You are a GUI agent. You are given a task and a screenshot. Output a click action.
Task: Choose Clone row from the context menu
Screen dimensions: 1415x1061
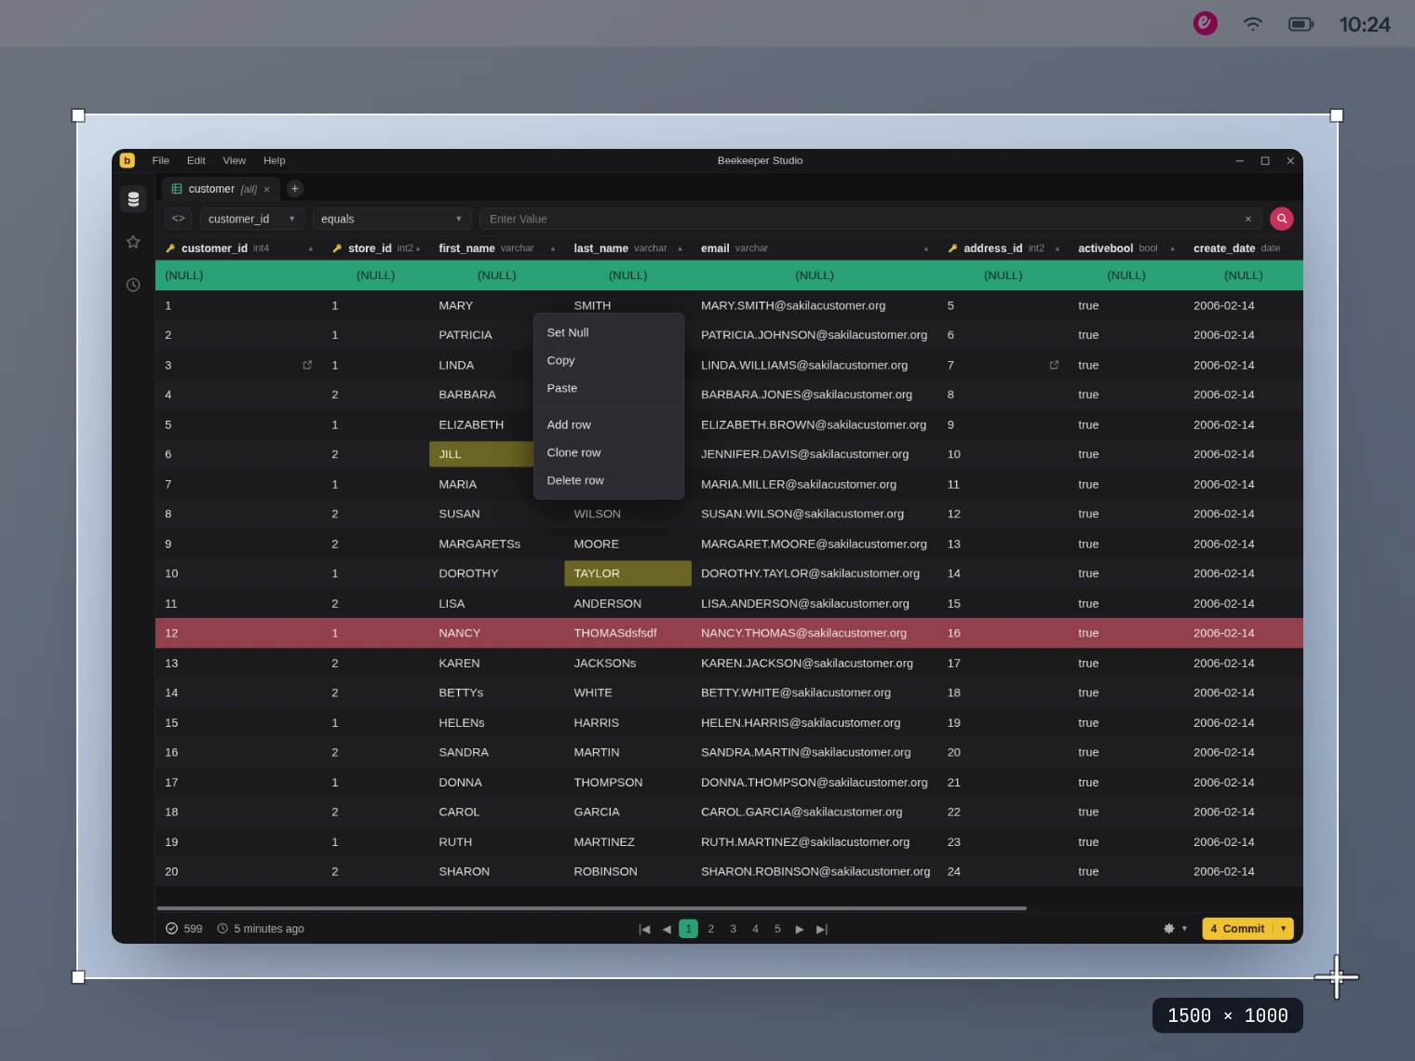[609, 452]
